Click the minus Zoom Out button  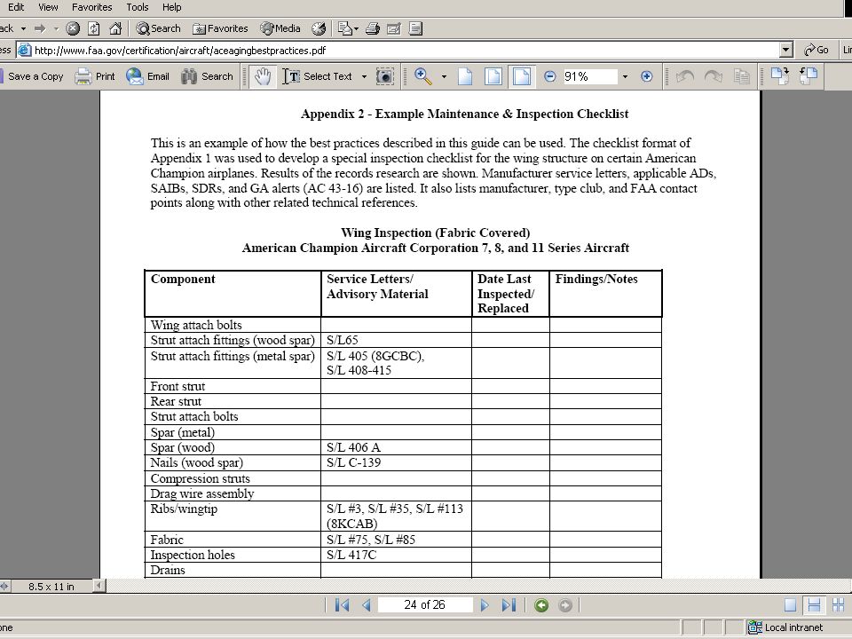pyautogui.click(x=550, y=76)
